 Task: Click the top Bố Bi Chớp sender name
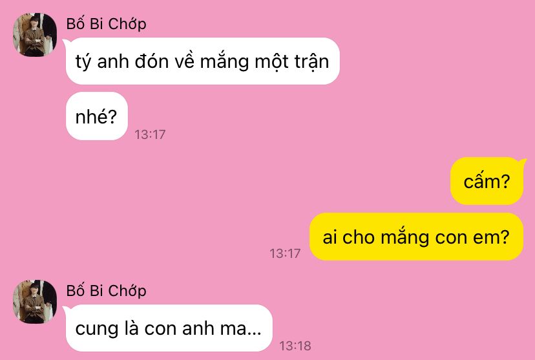pyautogui.click(x=106, y=24)
